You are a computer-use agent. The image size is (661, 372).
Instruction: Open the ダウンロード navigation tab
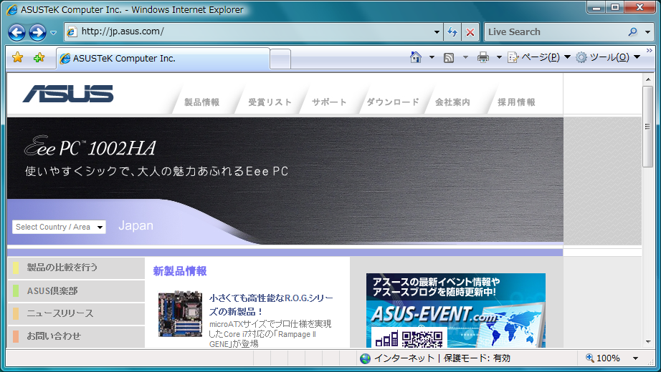click(x=393, y=102)
